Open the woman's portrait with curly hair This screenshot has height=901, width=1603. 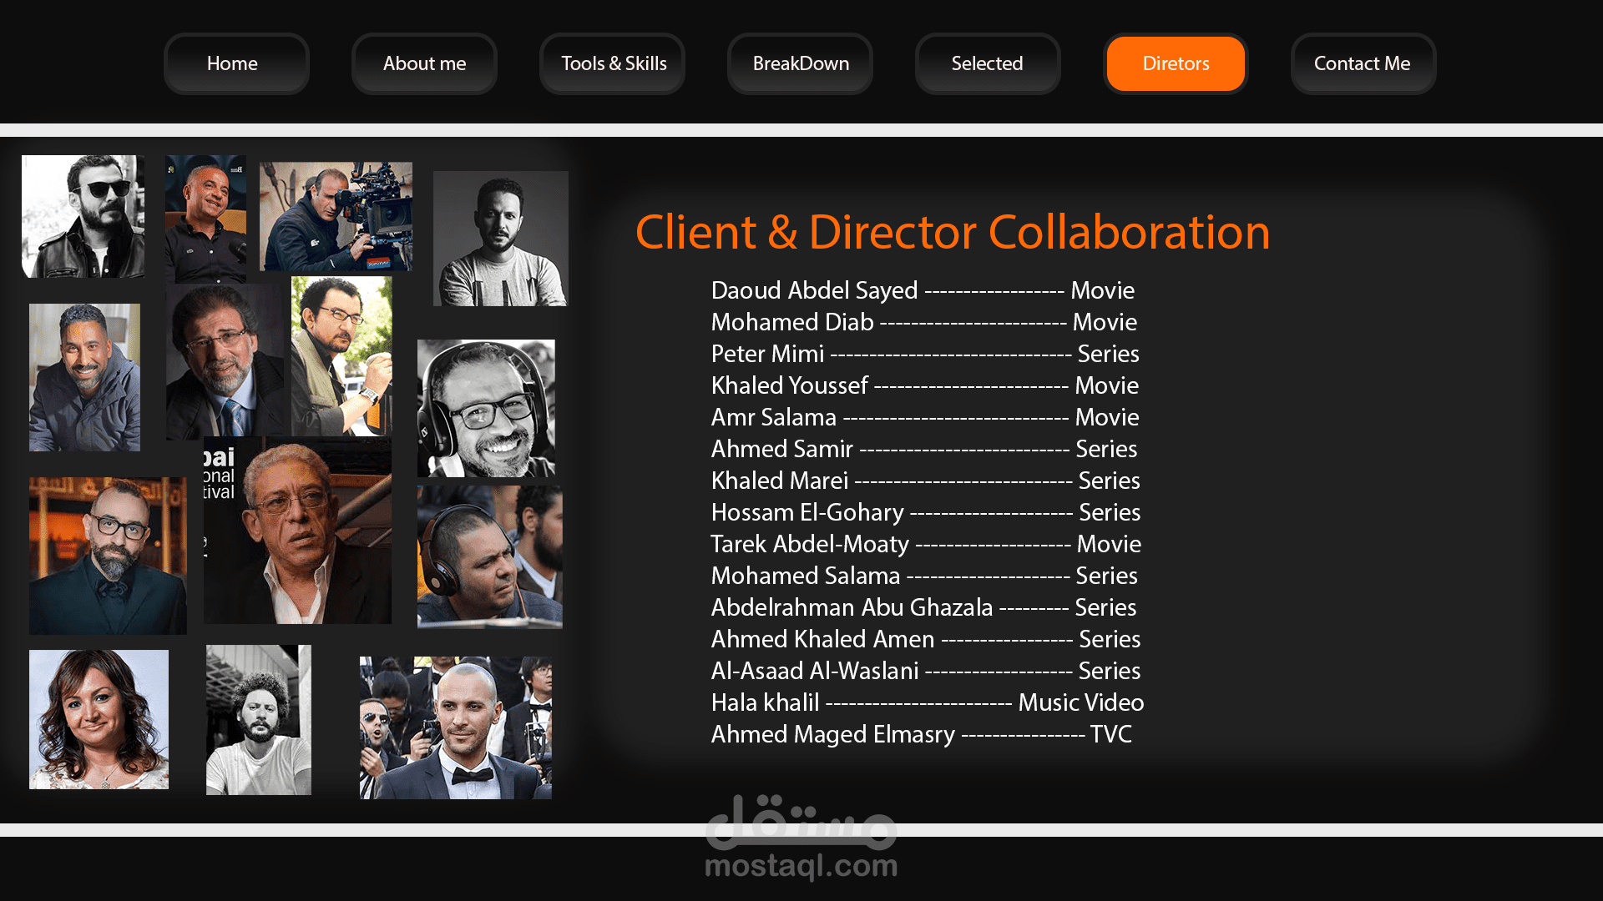coord(99,719)
